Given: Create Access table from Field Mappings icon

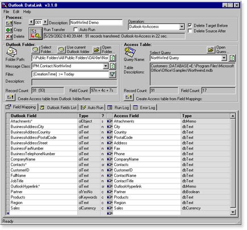Looking at the screenshot, I should coord(128,97).
